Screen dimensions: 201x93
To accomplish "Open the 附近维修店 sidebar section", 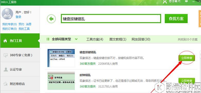I will [x=20, y=84].
